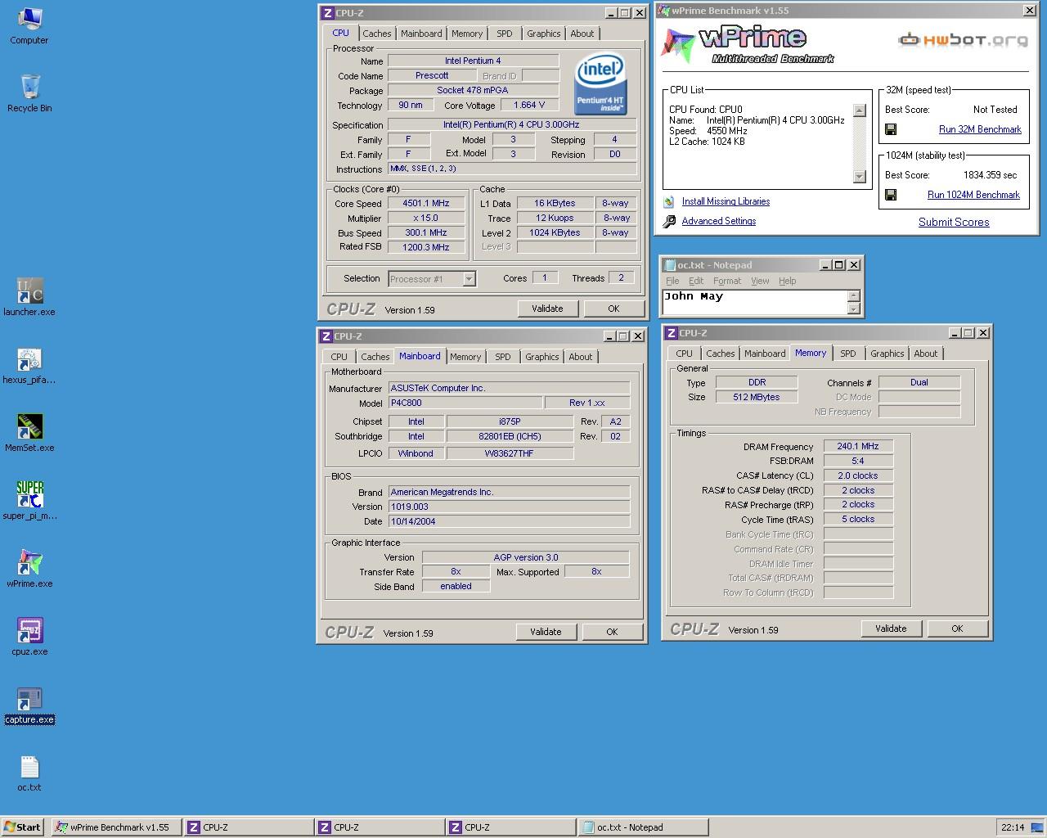Click the Chipset value i875P
The height and width of the screenshot is (838, 1047).
point(510,421)
